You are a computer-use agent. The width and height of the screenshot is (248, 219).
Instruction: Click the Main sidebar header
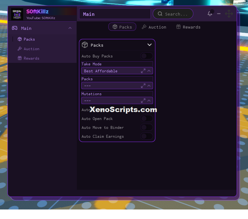pos(42,28)
